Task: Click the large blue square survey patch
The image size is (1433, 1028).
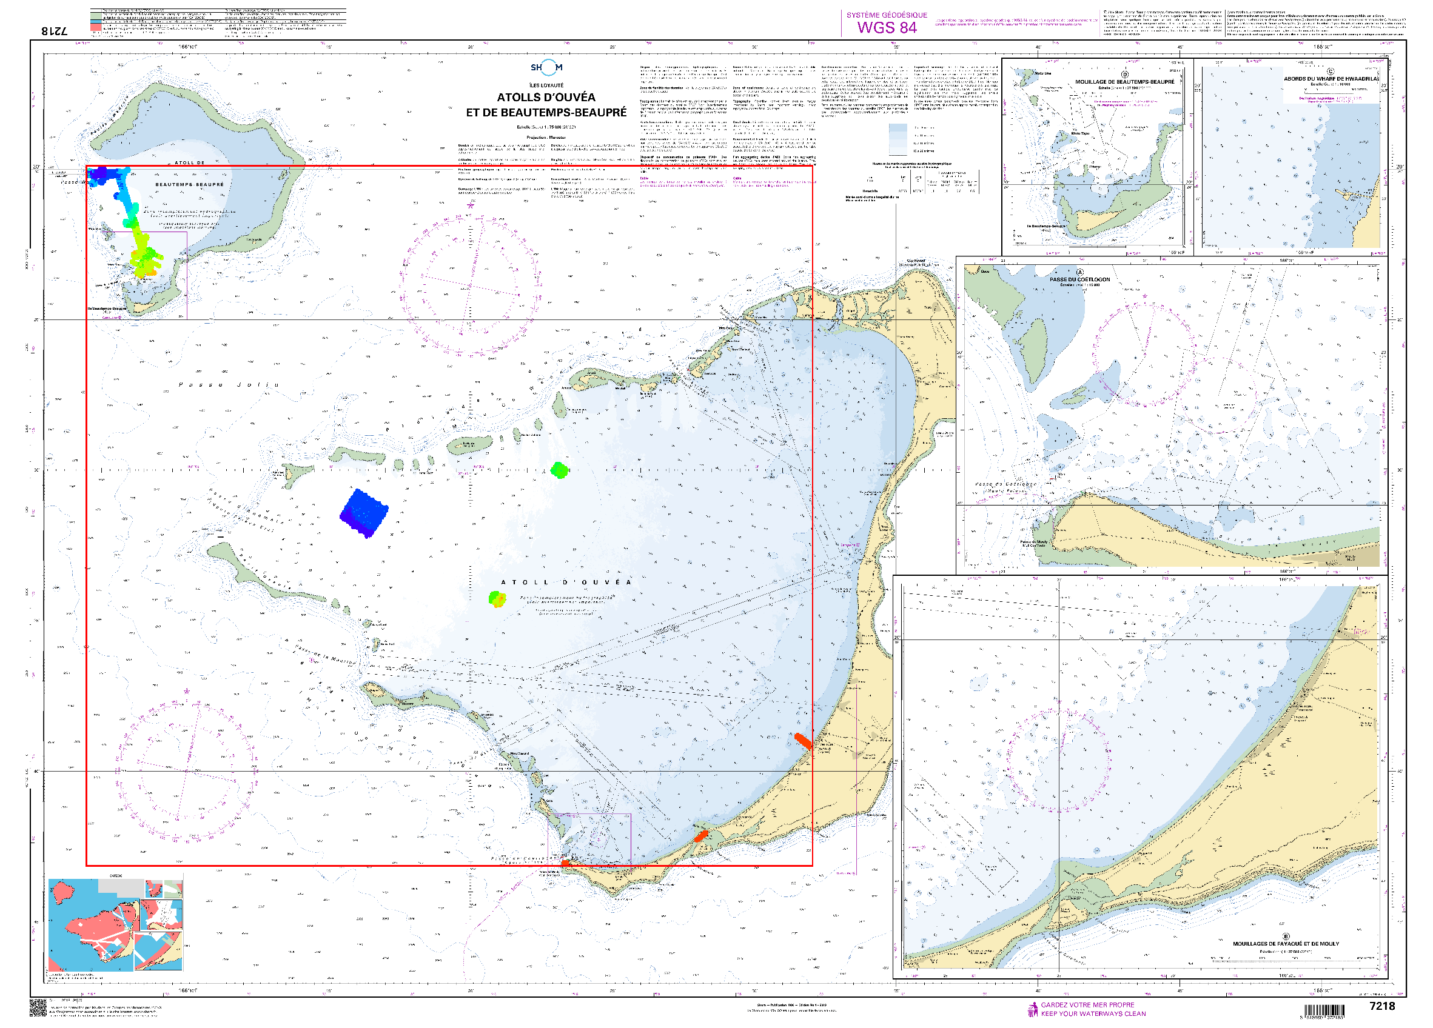Action: click(x=364, y=513)
